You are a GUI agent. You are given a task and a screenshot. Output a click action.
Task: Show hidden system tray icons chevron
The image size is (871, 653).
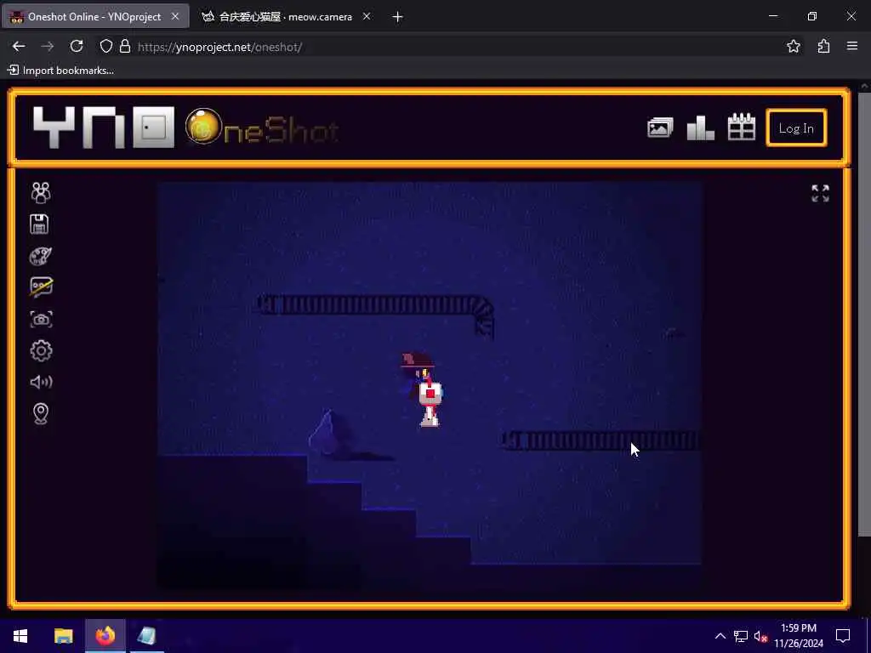point(720,636)
